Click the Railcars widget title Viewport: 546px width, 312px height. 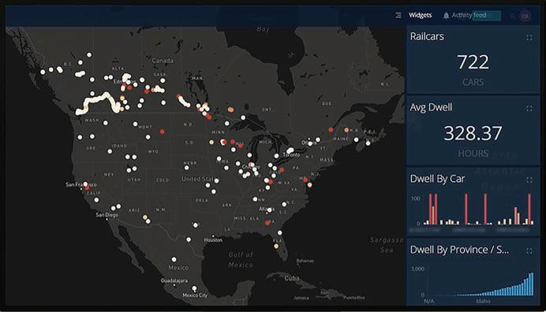tap(427, 36)
